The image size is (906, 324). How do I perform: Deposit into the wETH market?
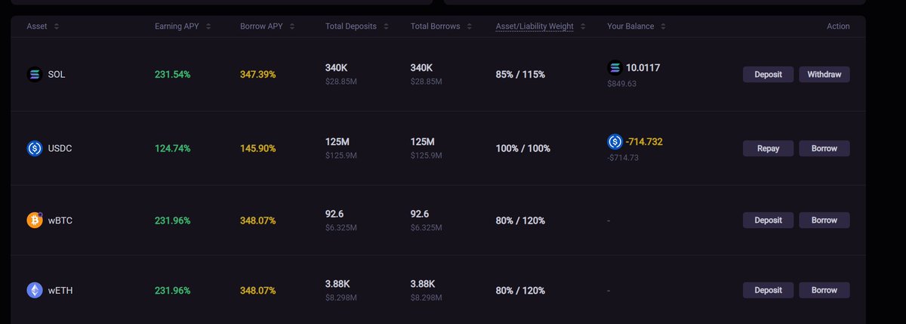(x=769, y=290)
